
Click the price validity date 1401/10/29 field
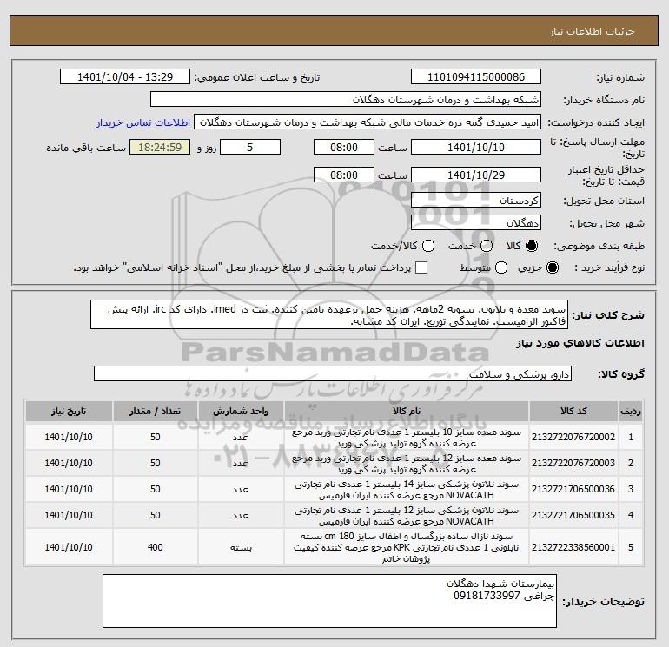pyautogui.click(x=476, y=175)
